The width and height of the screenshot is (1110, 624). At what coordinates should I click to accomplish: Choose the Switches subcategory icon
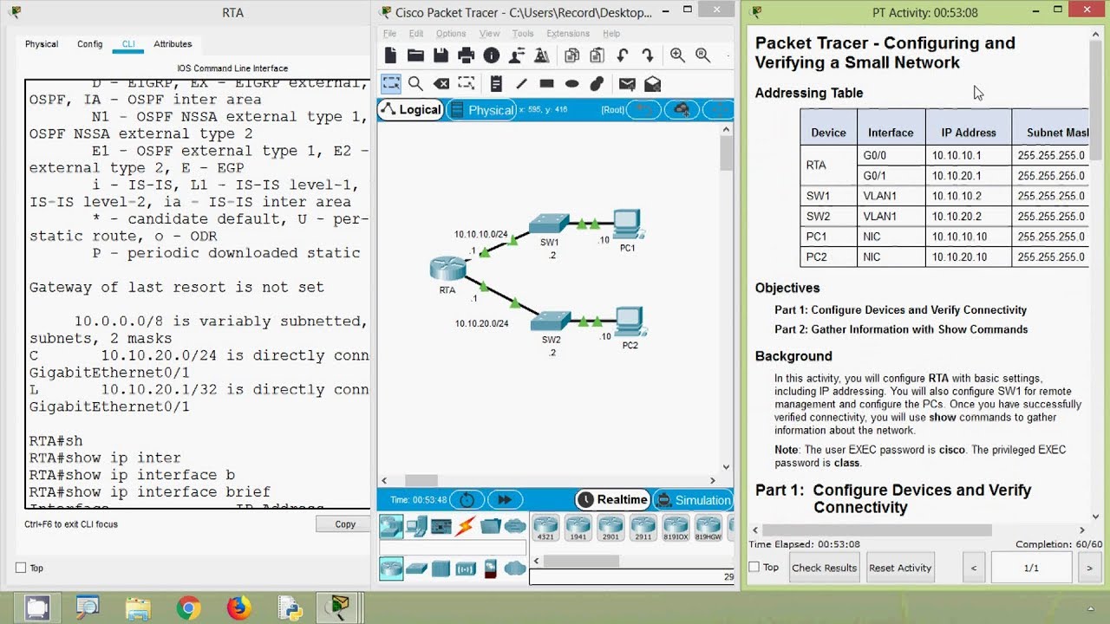[416, 569]
